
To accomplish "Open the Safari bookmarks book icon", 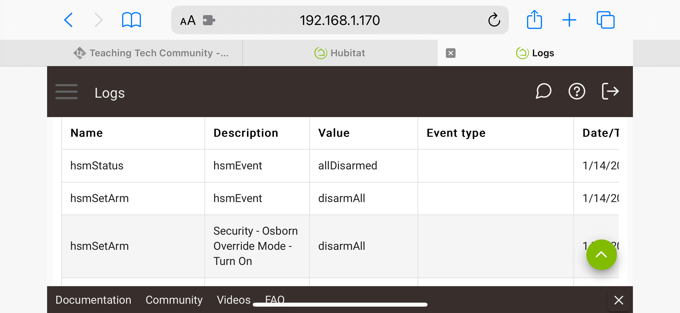I will pyautogui.click(x=131, y=20).
